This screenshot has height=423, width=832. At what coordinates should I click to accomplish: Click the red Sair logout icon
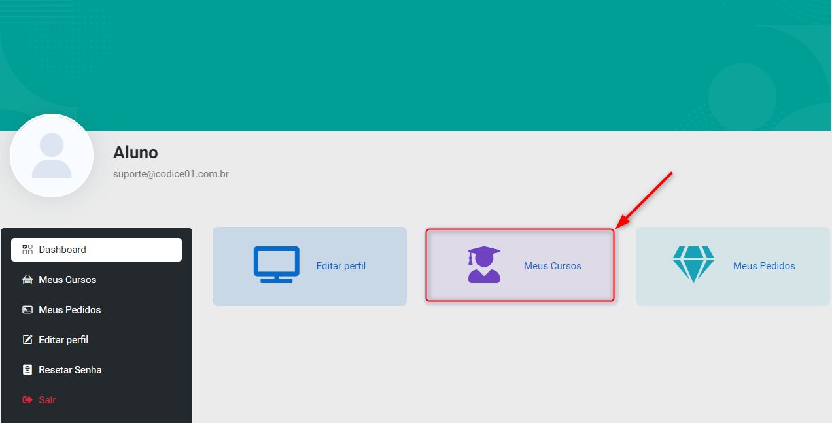point(27,400)
